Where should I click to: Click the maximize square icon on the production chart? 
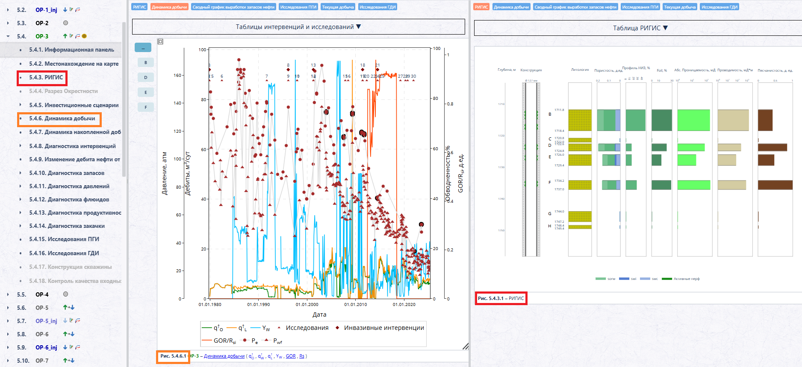(160, 41)
